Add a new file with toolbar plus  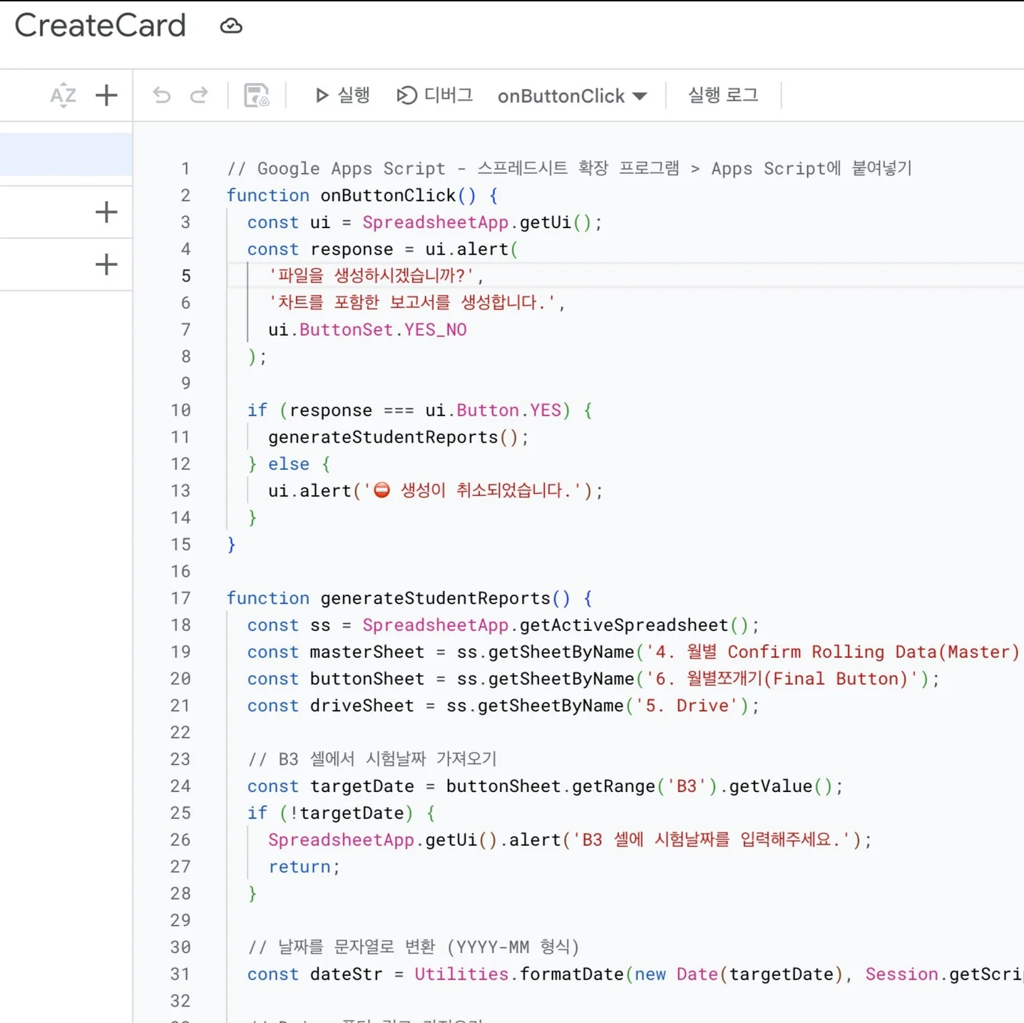106,95
